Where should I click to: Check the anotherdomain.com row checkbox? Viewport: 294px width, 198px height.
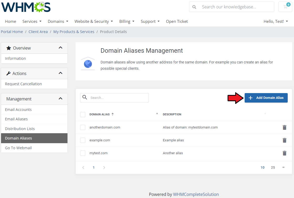click(83, 127)
